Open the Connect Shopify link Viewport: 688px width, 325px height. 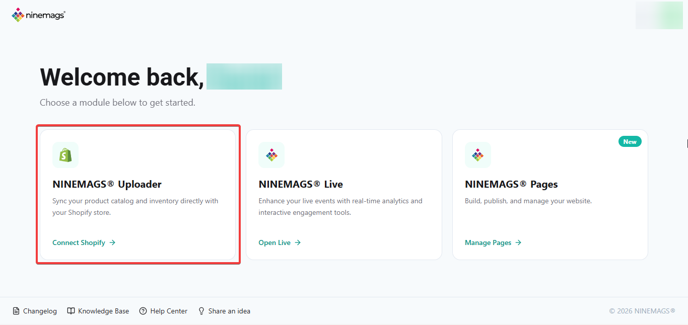84,242
